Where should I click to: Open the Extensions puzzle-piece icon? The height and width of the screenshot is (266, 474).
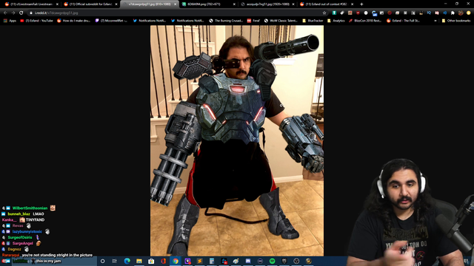(x=453, y=13)
